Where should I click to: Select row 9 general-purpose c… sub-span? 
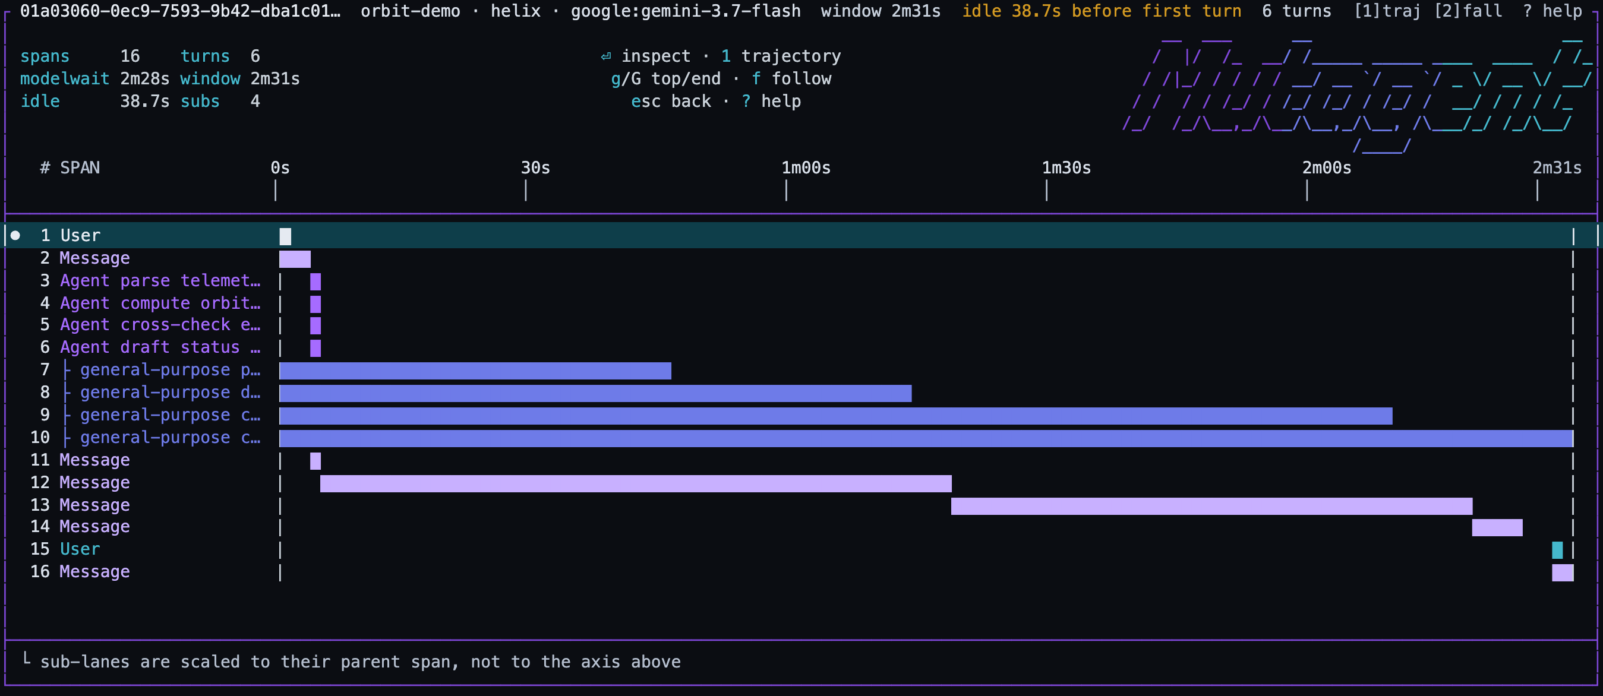[801, 416]
